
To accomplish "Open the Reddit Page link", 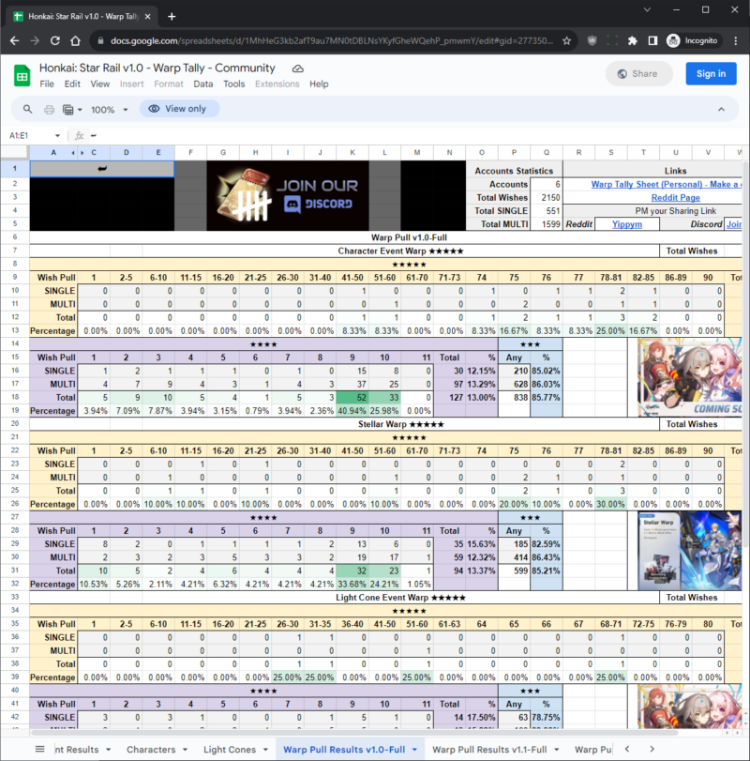I will click(x=675, y=197).
